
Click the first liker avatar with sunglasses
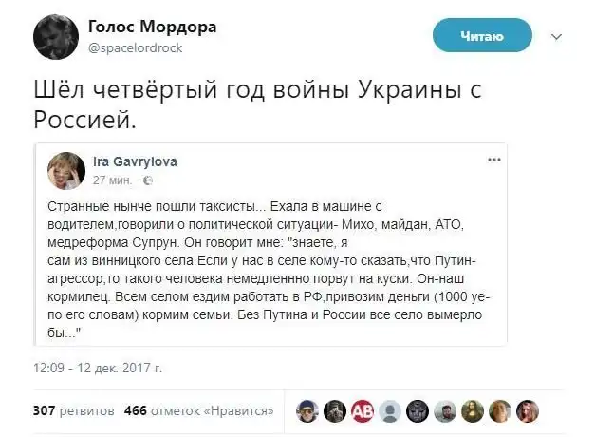(x=307, y=410)
